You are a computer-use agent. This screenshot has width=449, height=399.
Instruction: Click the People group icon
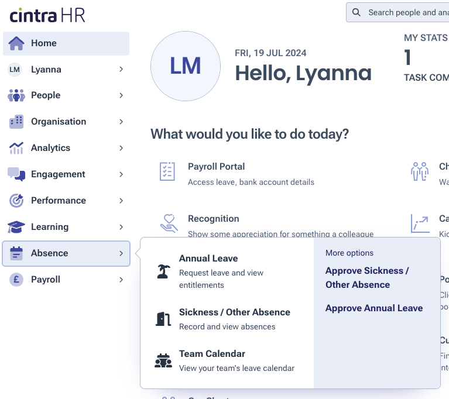(x=16, y=95)
